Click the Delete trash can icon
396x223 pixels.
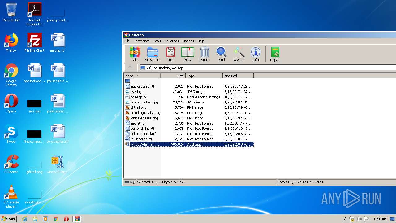click(204, 54)
